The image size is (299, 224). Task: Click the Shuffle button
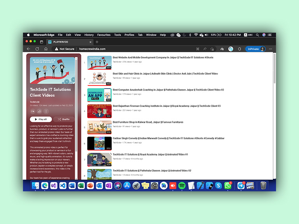[64, 119]
